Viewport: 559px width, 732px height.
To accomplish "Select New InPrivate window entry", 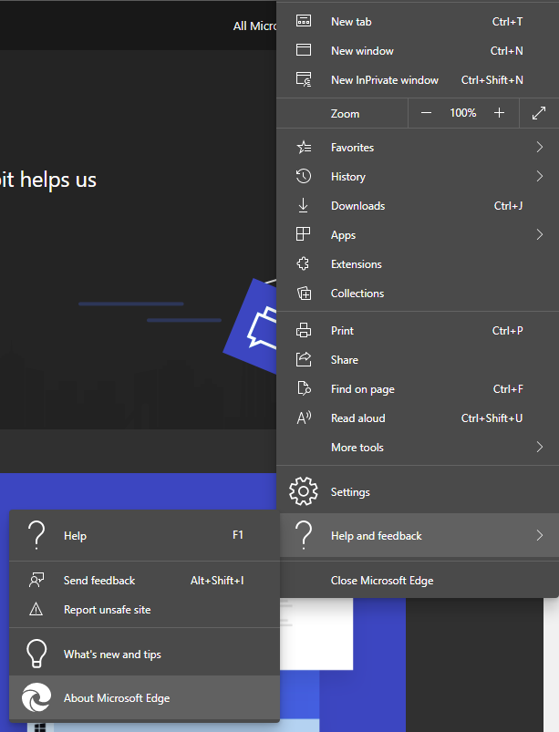I will pos(418,80).
